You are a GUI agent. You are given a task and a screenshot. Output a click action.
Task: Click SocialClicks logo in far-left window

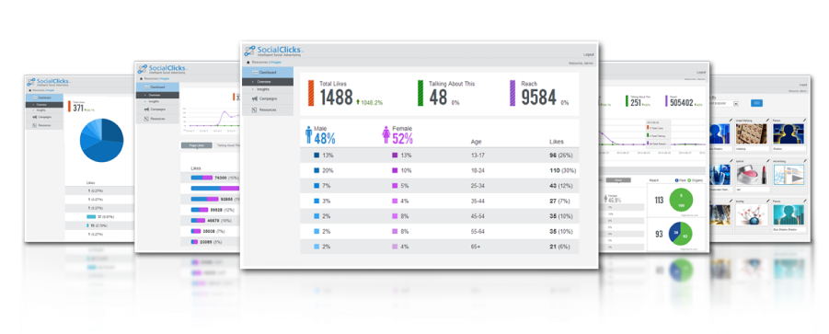[48, 82]
